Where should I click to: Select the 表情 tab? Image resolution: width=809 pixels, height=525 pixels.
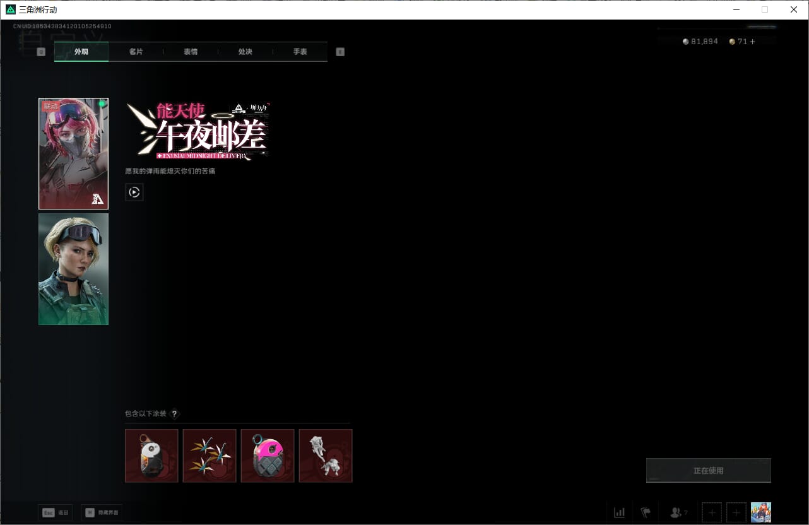pyautogui.click(x=191, y=52)
